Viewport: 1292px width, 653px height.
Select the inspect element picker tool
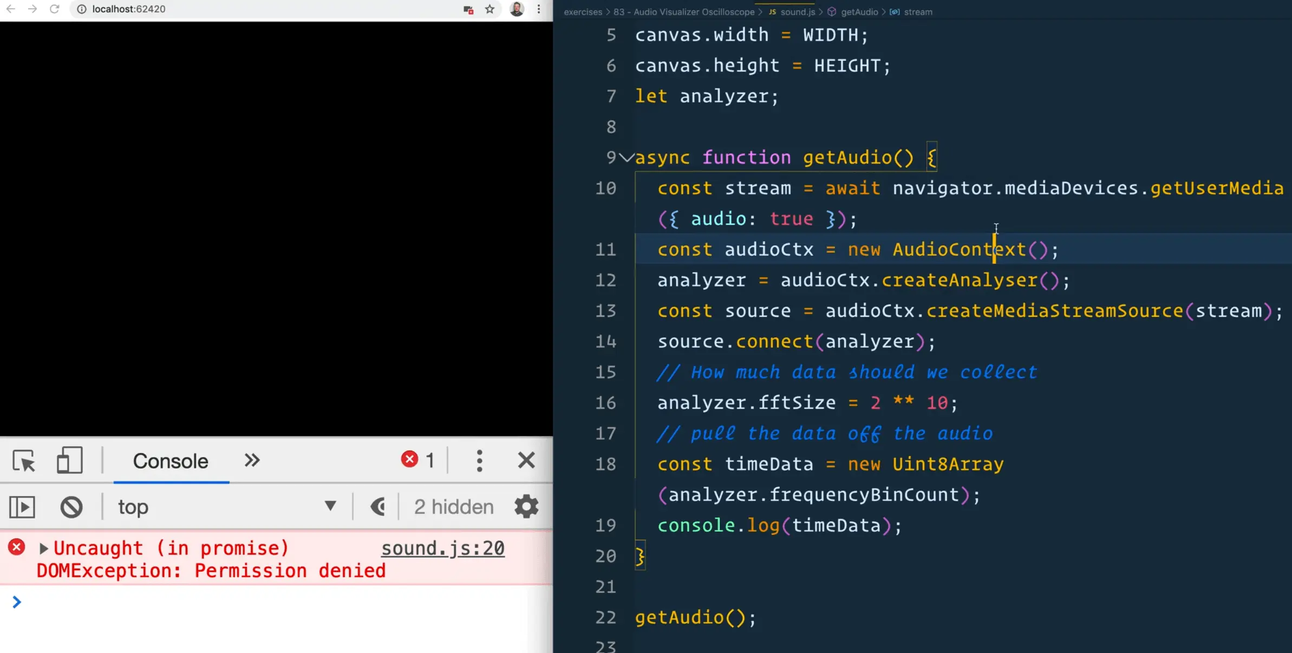coord(23,461)
